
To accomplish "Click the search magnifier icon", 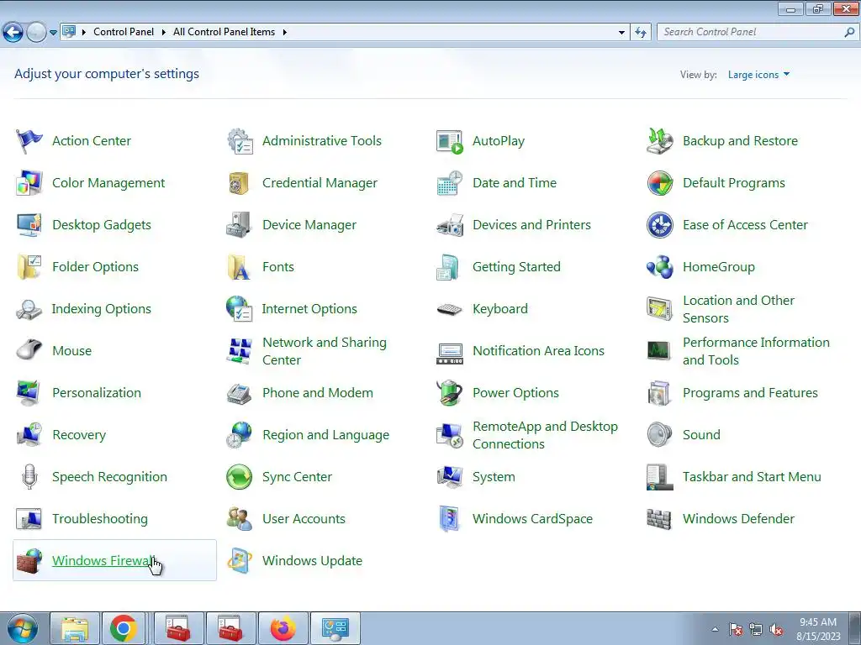I will (849, 33).
